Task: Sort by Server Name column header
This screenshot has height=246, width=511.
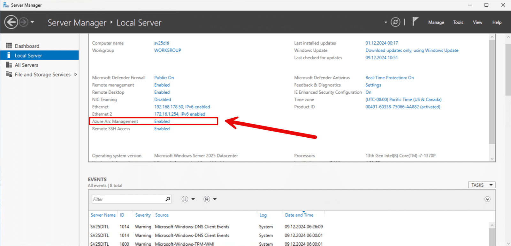Action: pyautogui.click(x=103, y=215)
